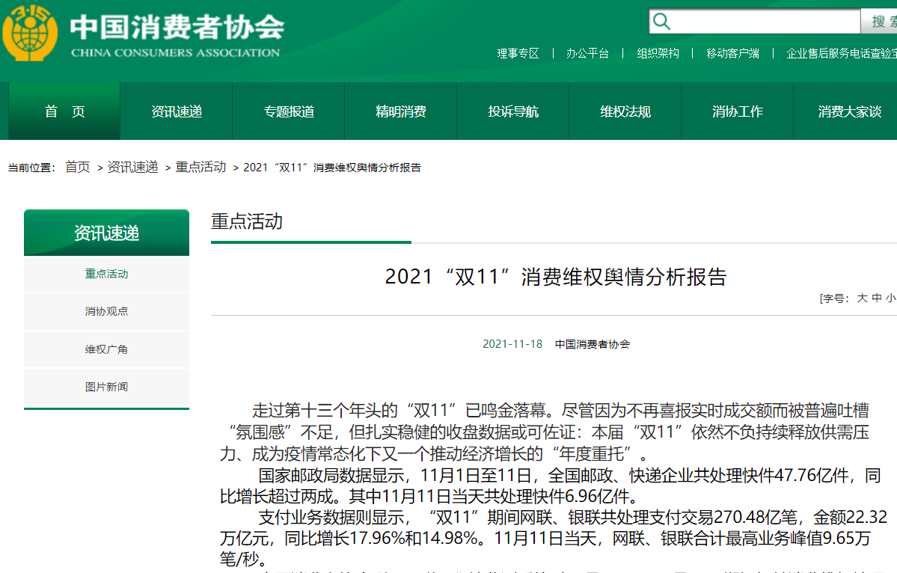
Task: Click the search magnifier icon
Action: [x=661, y=22]
